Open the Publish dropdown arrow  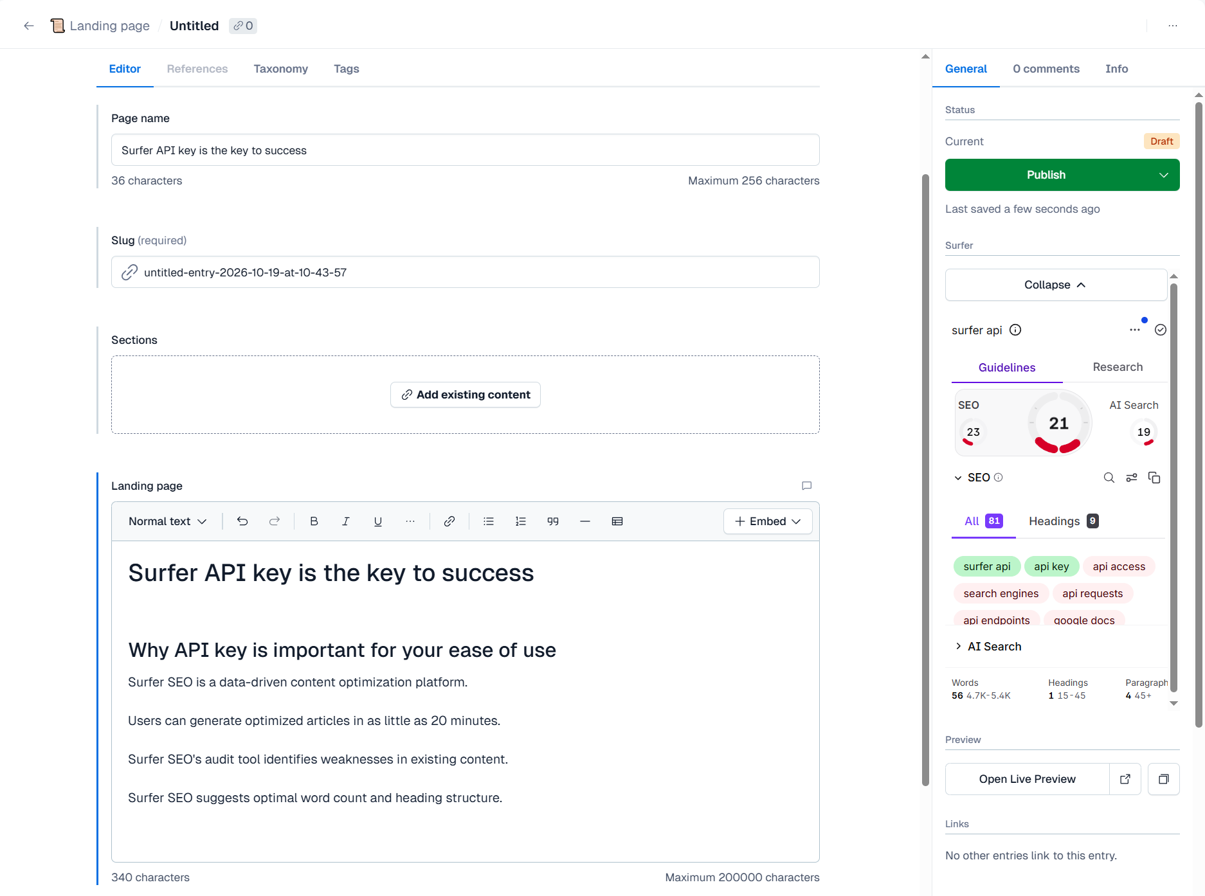pos(1164,175)
